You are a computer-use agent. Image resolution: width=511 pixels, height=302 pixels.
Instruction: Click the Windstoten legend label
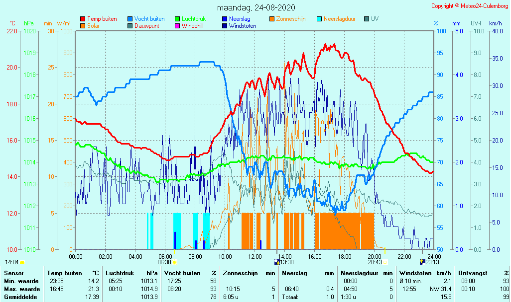click(x=243, y=26)
